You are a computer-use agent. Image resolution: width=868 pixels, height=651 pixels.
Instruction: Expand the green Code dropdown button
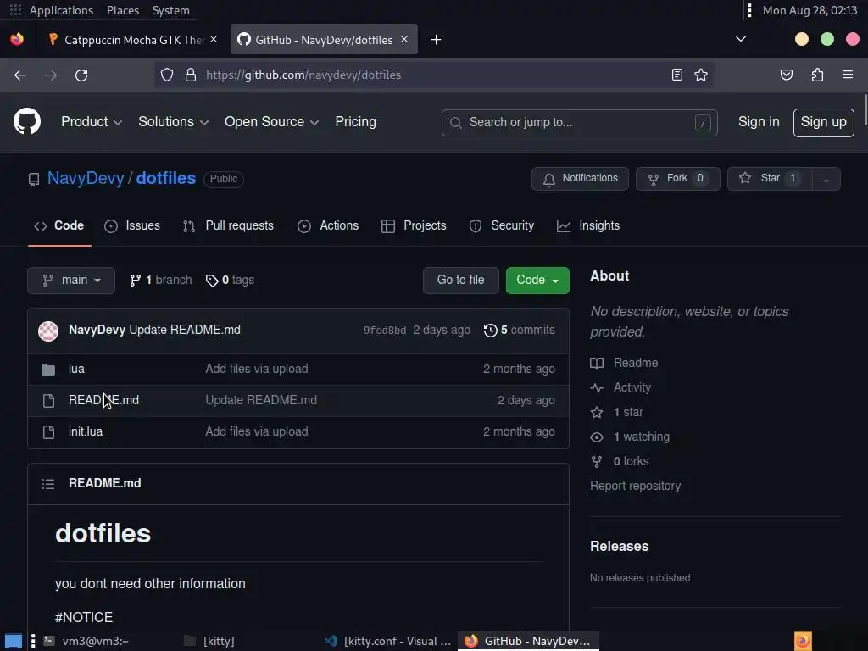pos(537,280)
